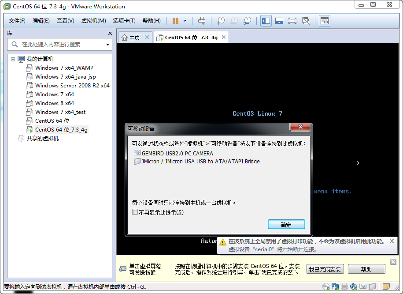Close the 主页 tab

click(x=147, y=37)
